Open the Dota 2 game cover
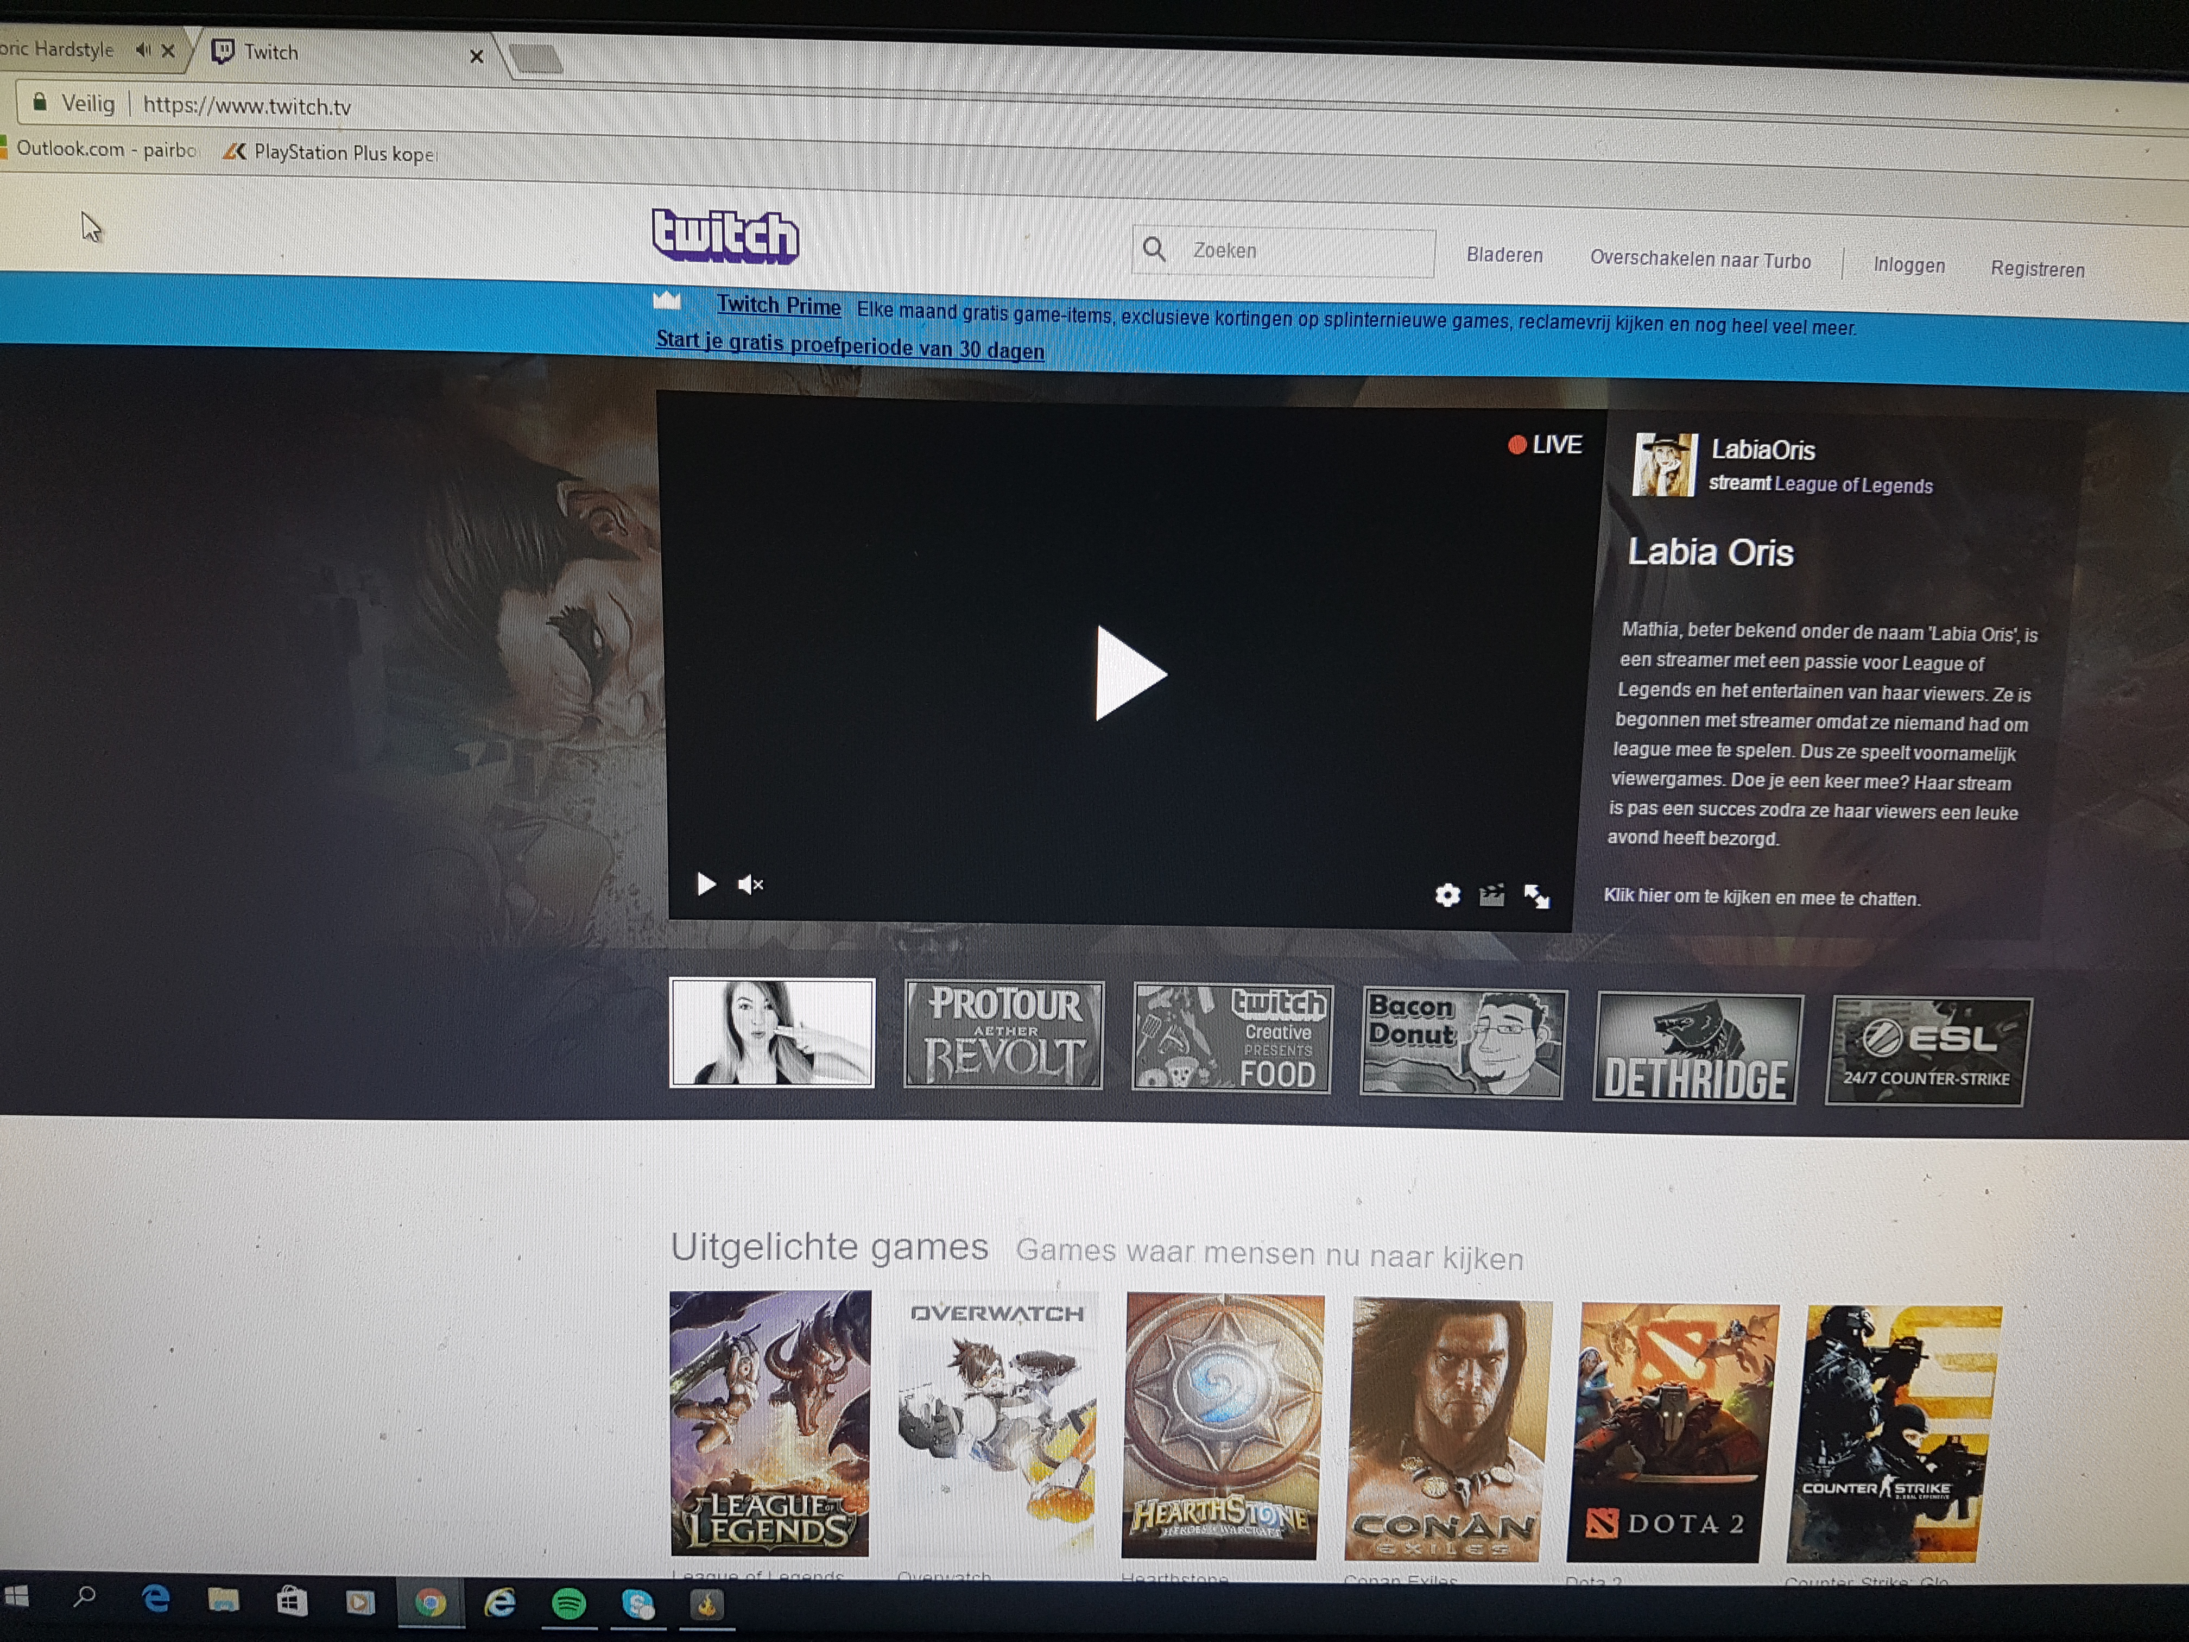2189x1642 pixels. 1673,1433
